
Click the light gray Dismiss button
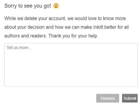(x=108, y=98)
